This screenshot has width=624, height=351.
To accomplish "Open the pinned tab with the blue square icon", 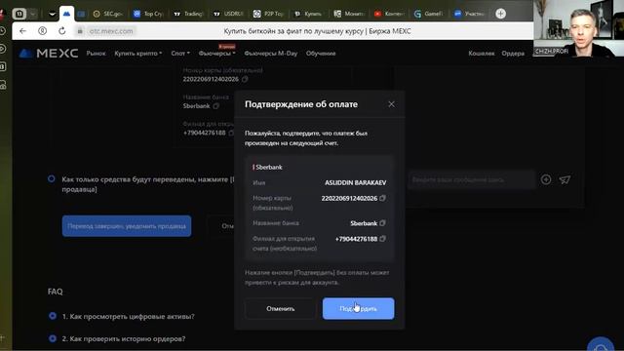I will click(81, 14).
